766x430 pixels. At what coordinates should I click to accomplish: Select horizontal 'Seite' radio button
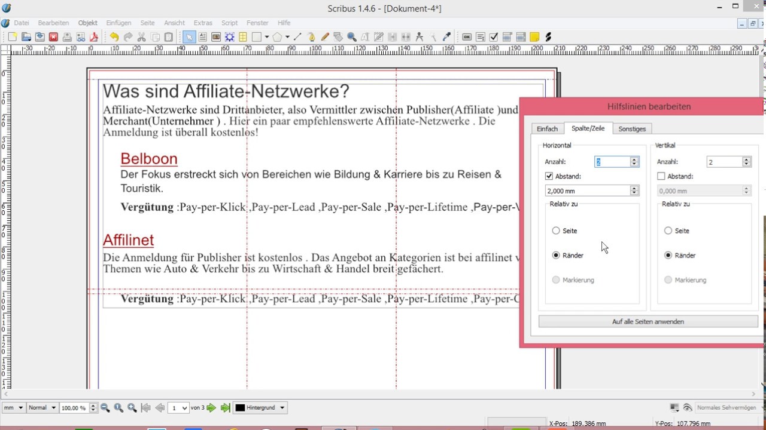tap(556, 231)
